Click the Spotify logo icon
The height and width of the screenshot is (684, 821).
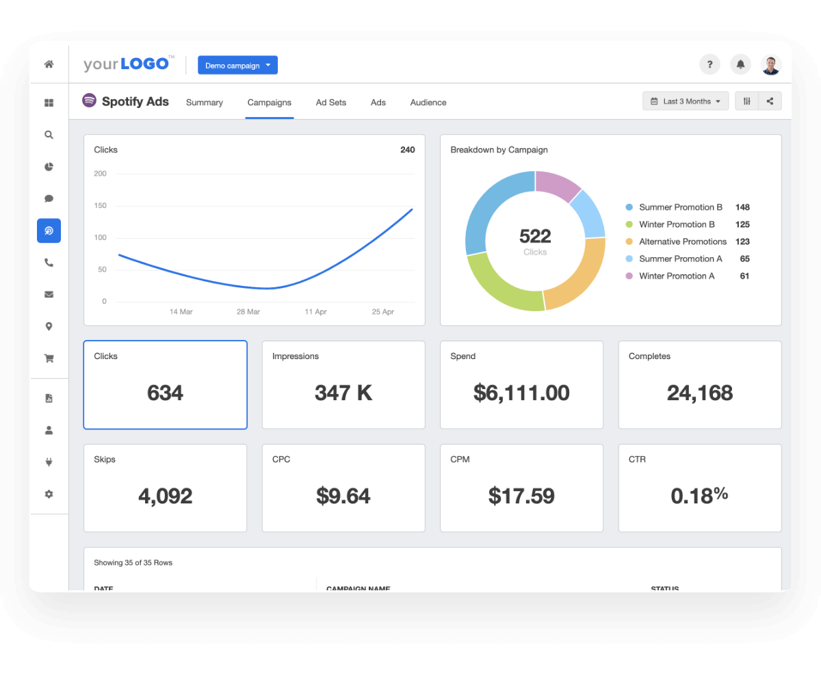[89, 101]
